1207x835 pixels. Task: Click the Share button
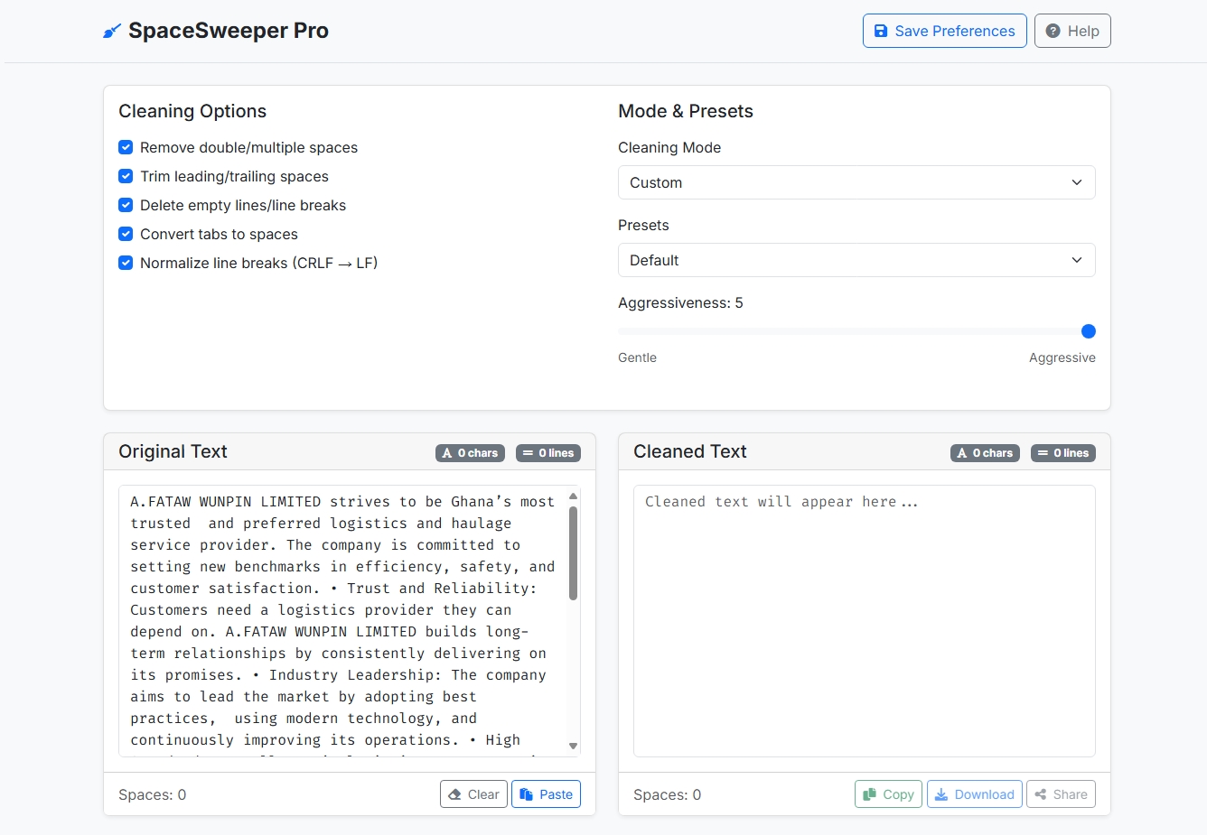[1061, 794]
